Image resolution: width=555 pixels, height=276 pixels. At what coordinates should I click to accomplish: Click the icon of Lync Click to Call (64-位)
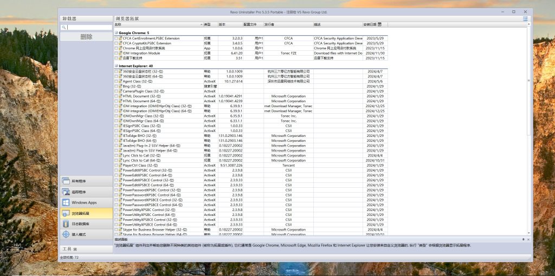(120, 160)
